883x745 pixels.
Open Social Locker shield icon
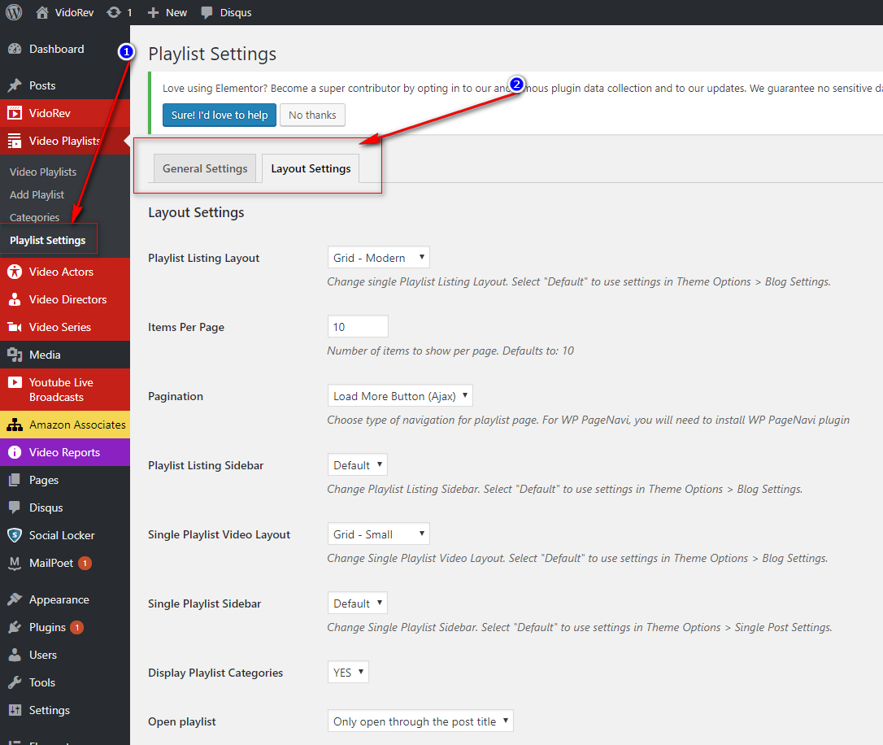click(15, 535)
